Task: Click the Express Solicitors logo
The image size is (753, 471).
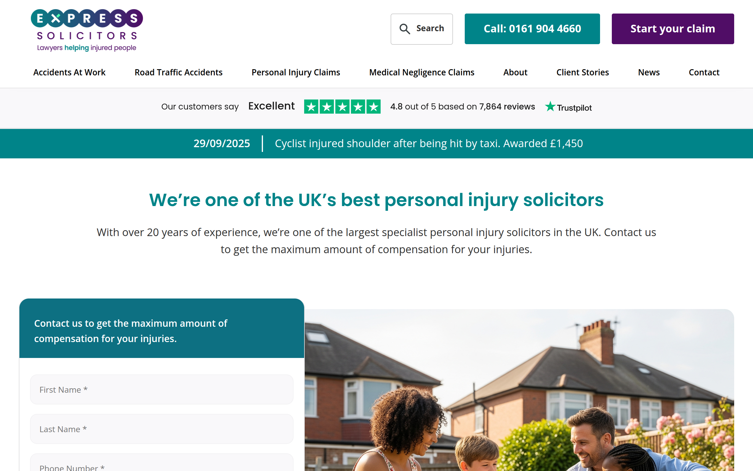Action: tap(87, 30)
